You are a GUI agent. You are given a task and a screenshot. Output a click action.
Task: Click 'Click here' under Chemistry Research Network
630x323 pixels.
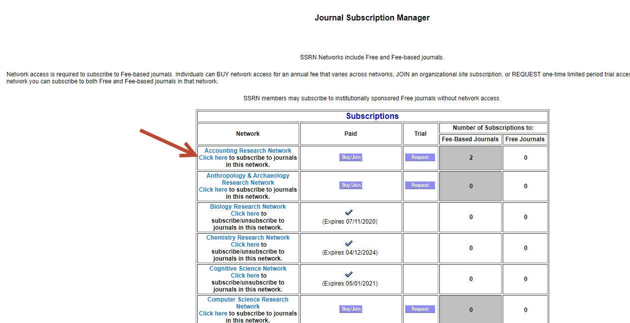(x=245, y=245)
